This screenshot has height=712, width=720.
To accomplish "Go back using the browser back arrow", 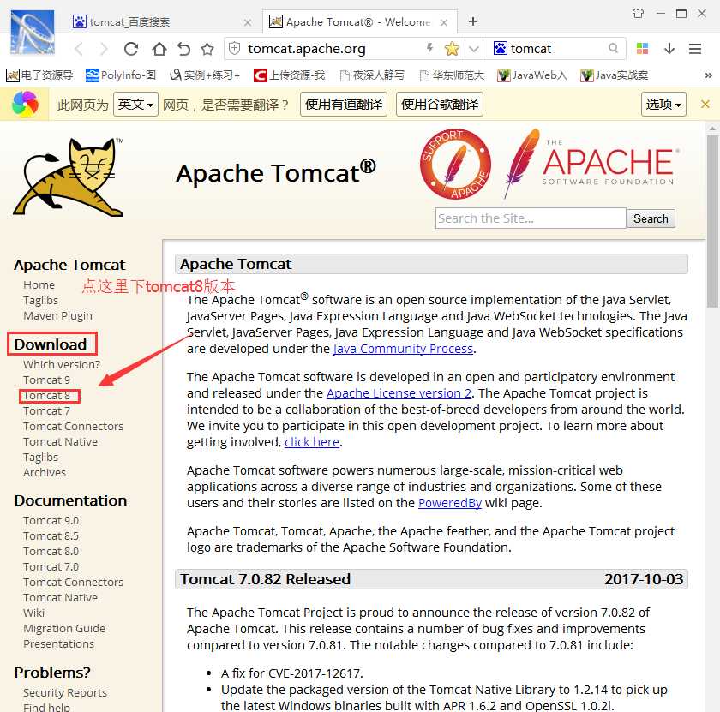I will 80,49.
